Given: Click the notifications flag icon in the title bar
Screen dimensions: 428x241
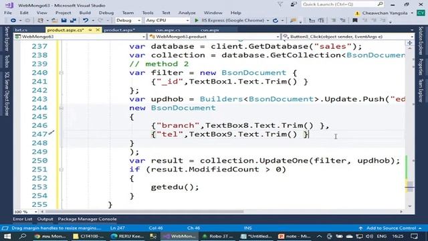Looking at the screenshot, I should 280,5.
